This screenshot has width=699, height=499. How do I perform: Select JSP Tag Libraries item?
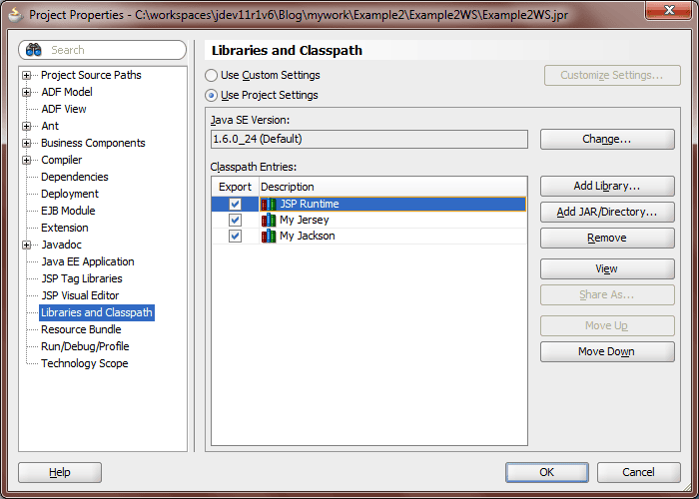82,278
